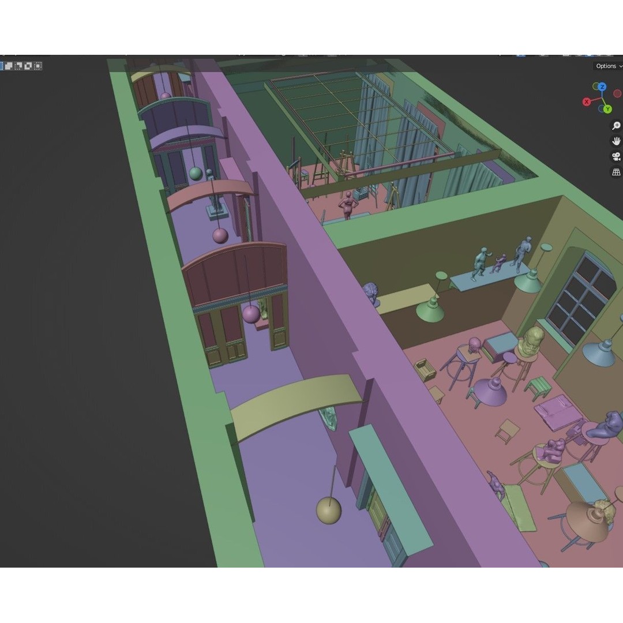Enable the 'Intersect' selection mode icon
The height and width of the screenshot is (623, 623).
point(39,66)
